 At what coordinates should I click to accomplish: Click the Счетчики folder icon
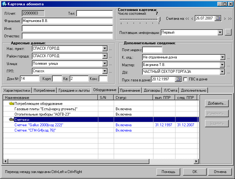click(x=12, y=119)
